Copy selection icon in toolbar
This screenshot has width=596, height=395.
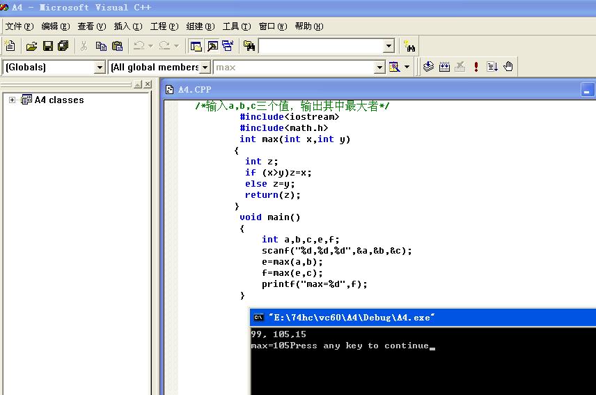click(x=101, y=47)
